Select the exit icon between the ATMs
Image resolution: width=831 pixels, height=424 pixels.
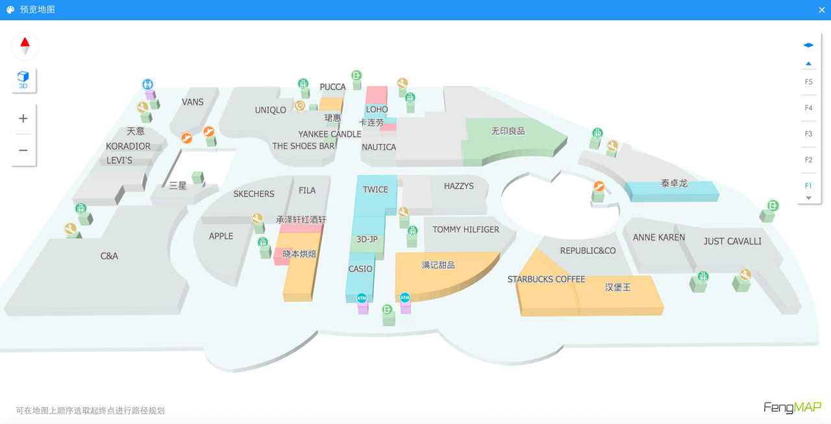(387, 310)
